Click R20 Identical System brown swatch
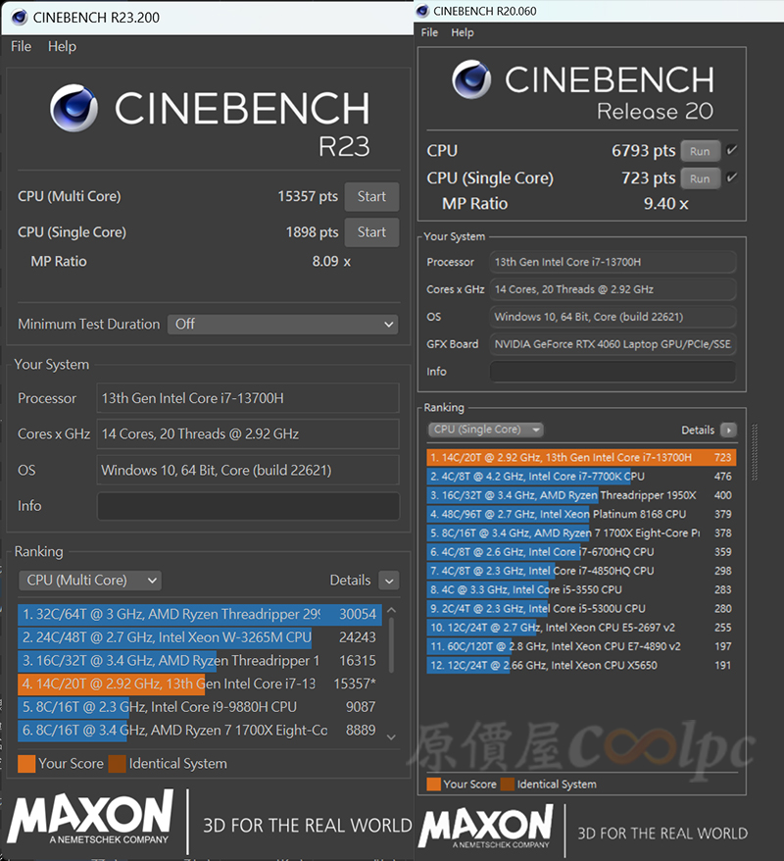Image resolution: width=784 pixels, height=861 pixels. coord(508,785)
